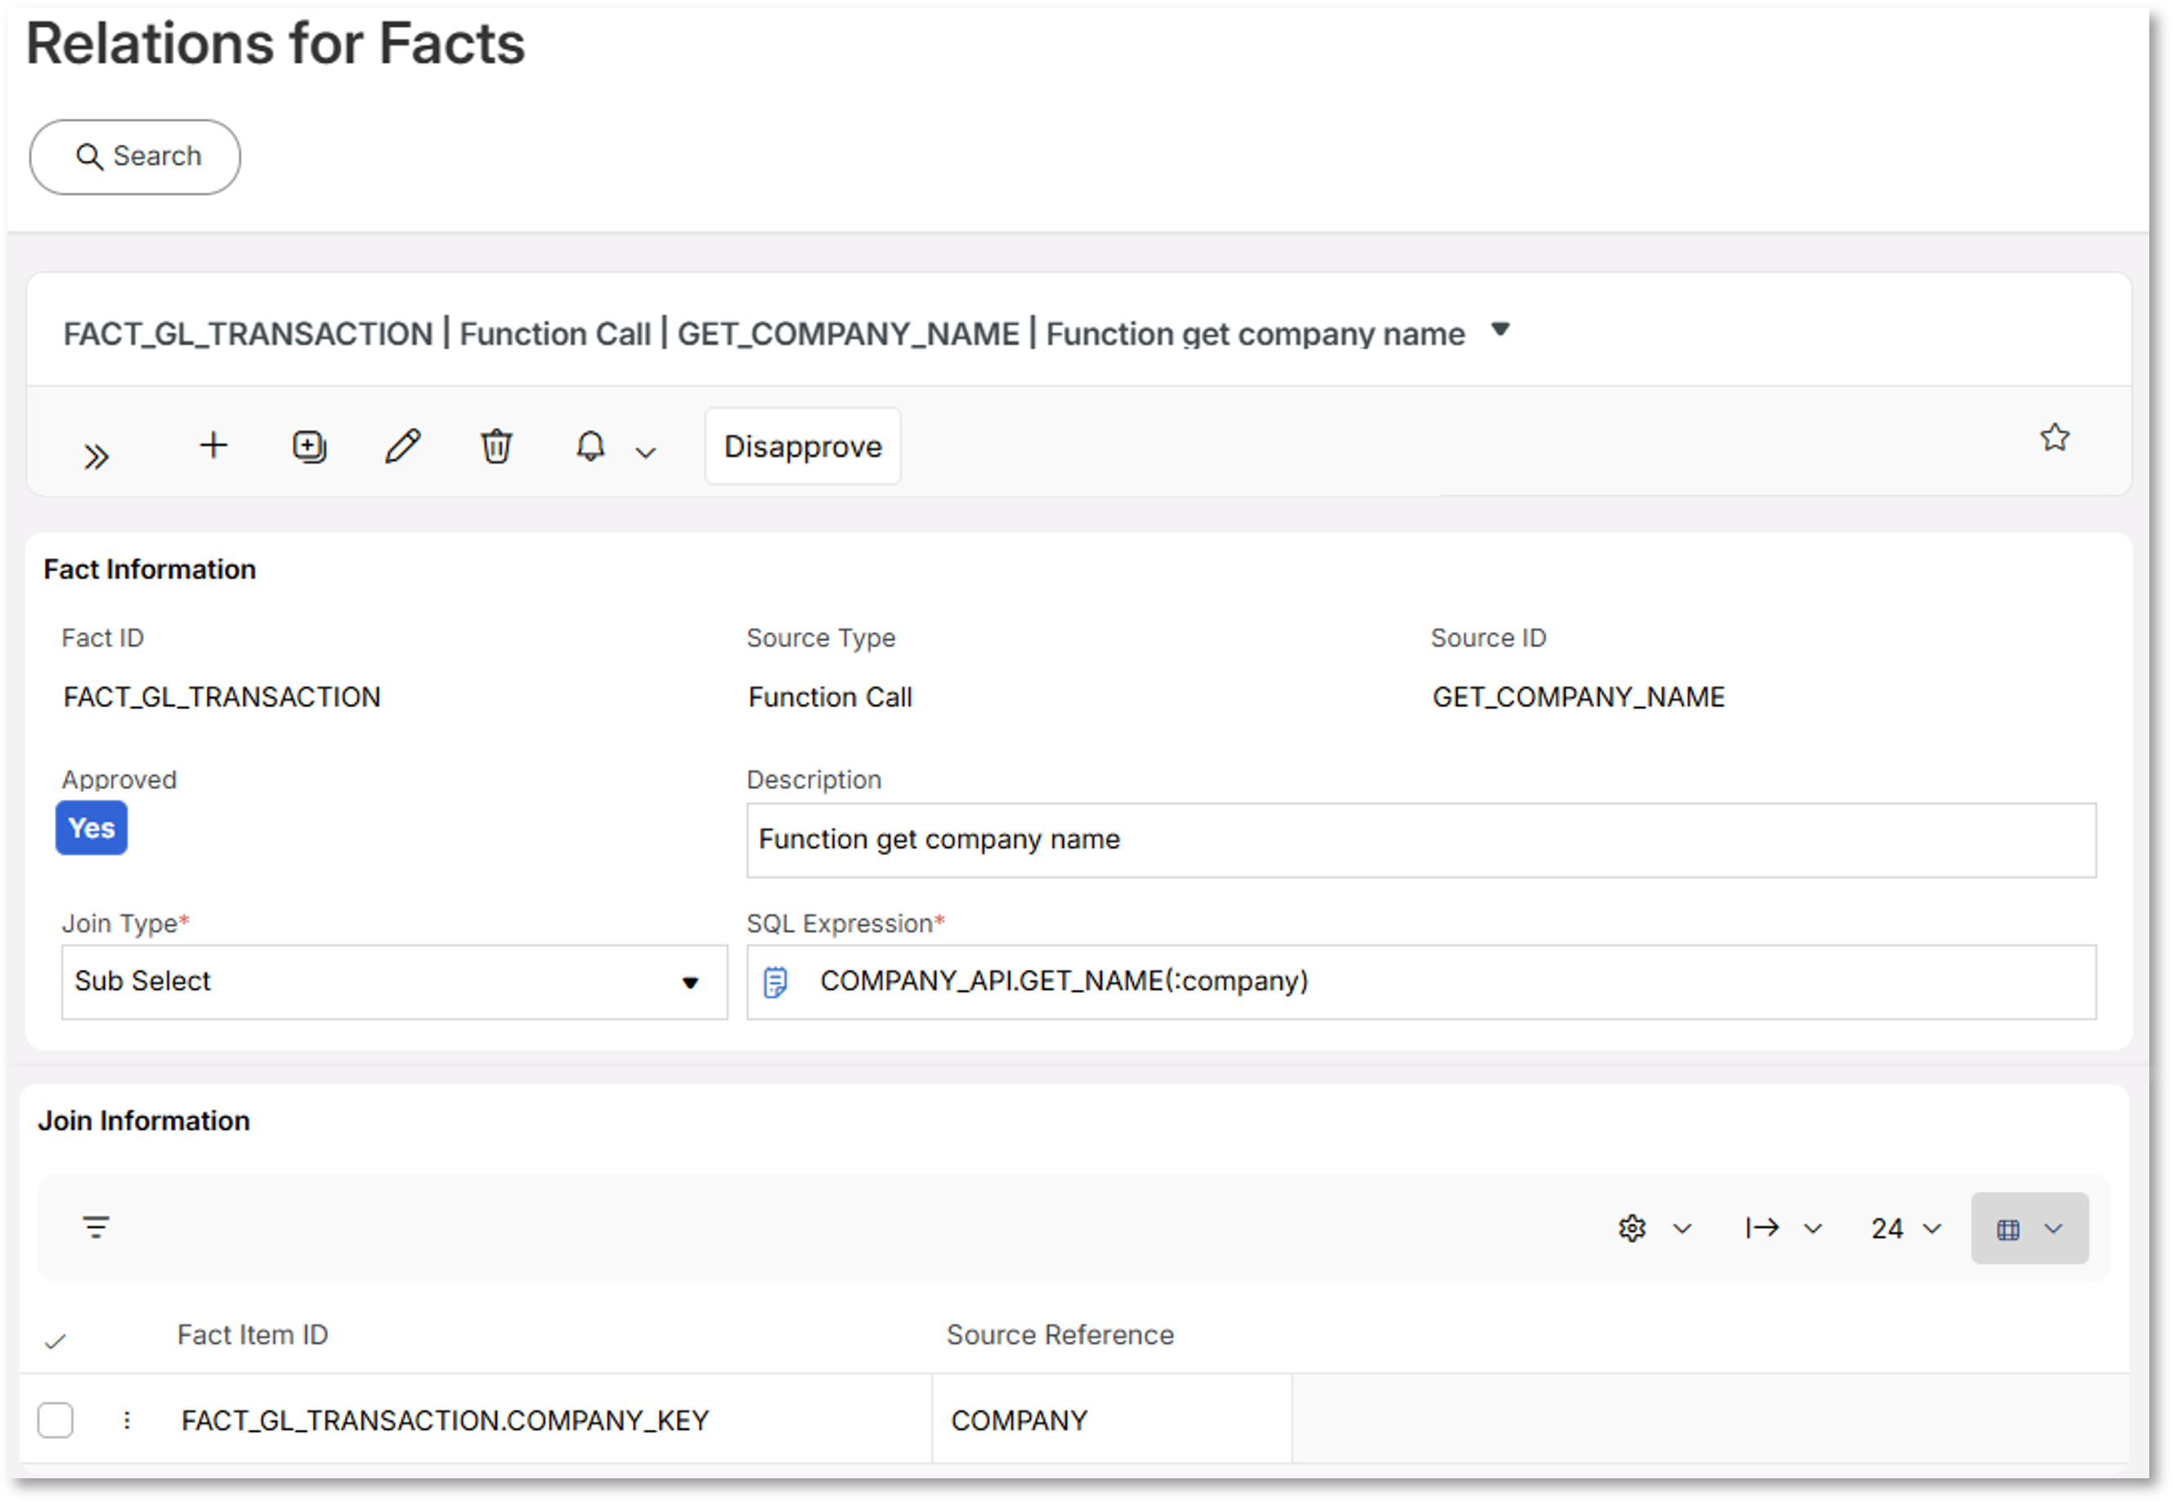Open row menu three dots icon
The width and height of the screenshot is (2173, 1502).
coord(127,1420)
